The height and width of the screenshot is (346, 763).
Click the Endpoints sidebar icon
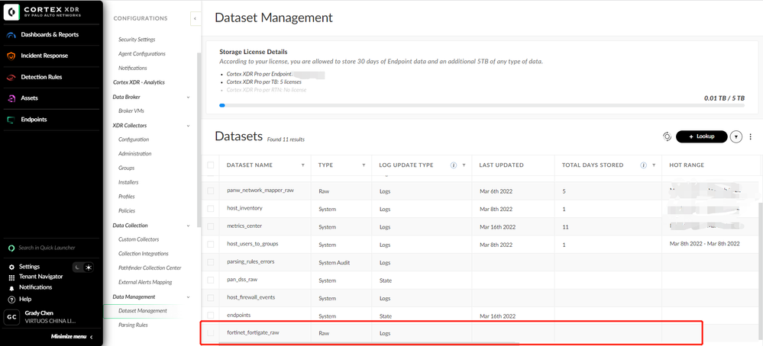click(x=11, y=120)
